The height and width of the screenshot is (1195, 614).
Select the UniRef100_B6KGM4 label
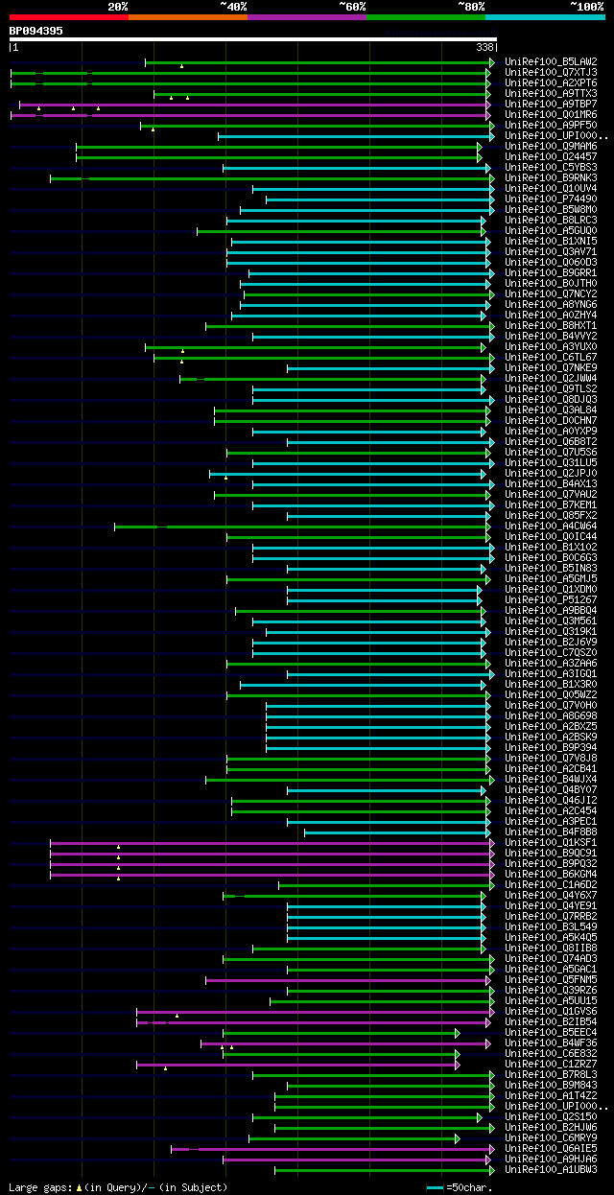(x=551, y=875)
